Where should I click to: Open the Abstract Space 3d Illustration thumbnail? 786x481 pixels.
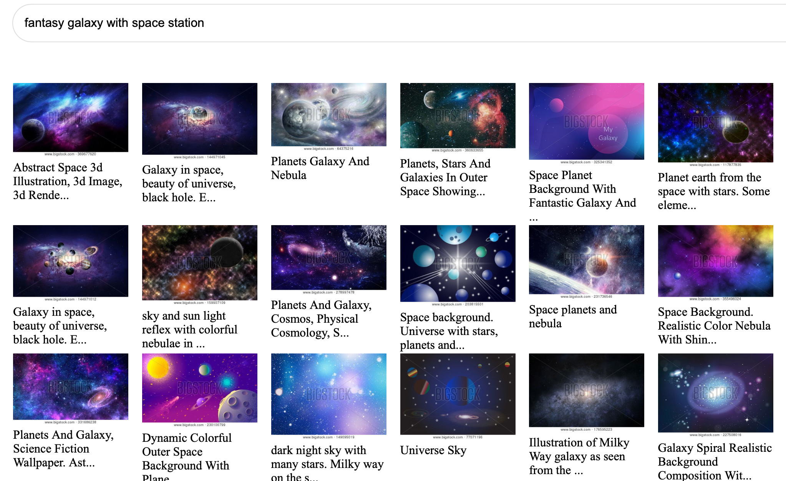(x=71, y=117)
